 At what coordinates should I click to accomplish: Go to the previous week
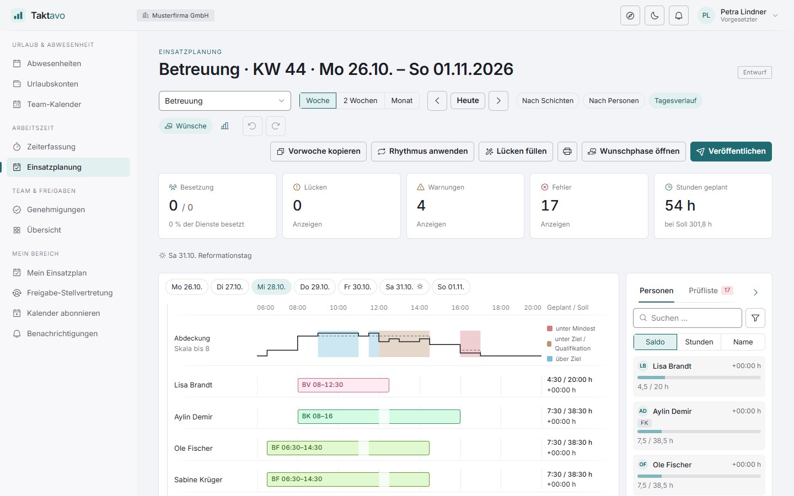click(437, 101)
